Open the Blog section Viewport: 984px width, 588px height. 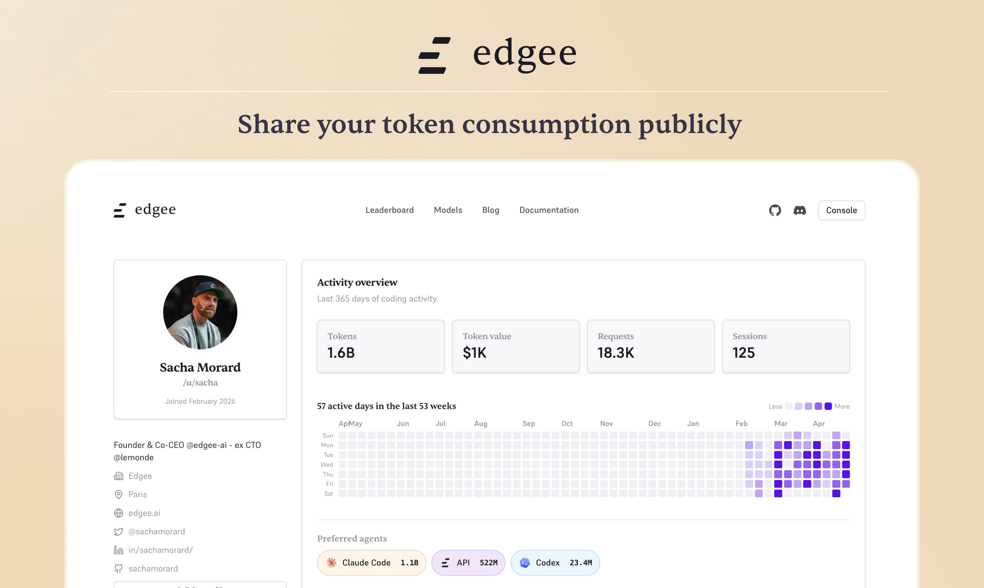490,210
